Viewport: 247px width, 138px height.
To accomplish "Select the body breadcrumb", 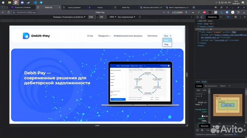I will pyautogui.click(x=204, y=82).
